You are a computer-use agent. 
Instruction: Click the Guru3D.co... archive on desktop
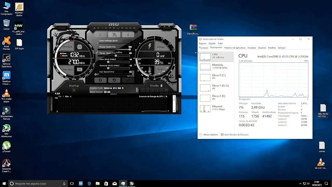[193, 30]
